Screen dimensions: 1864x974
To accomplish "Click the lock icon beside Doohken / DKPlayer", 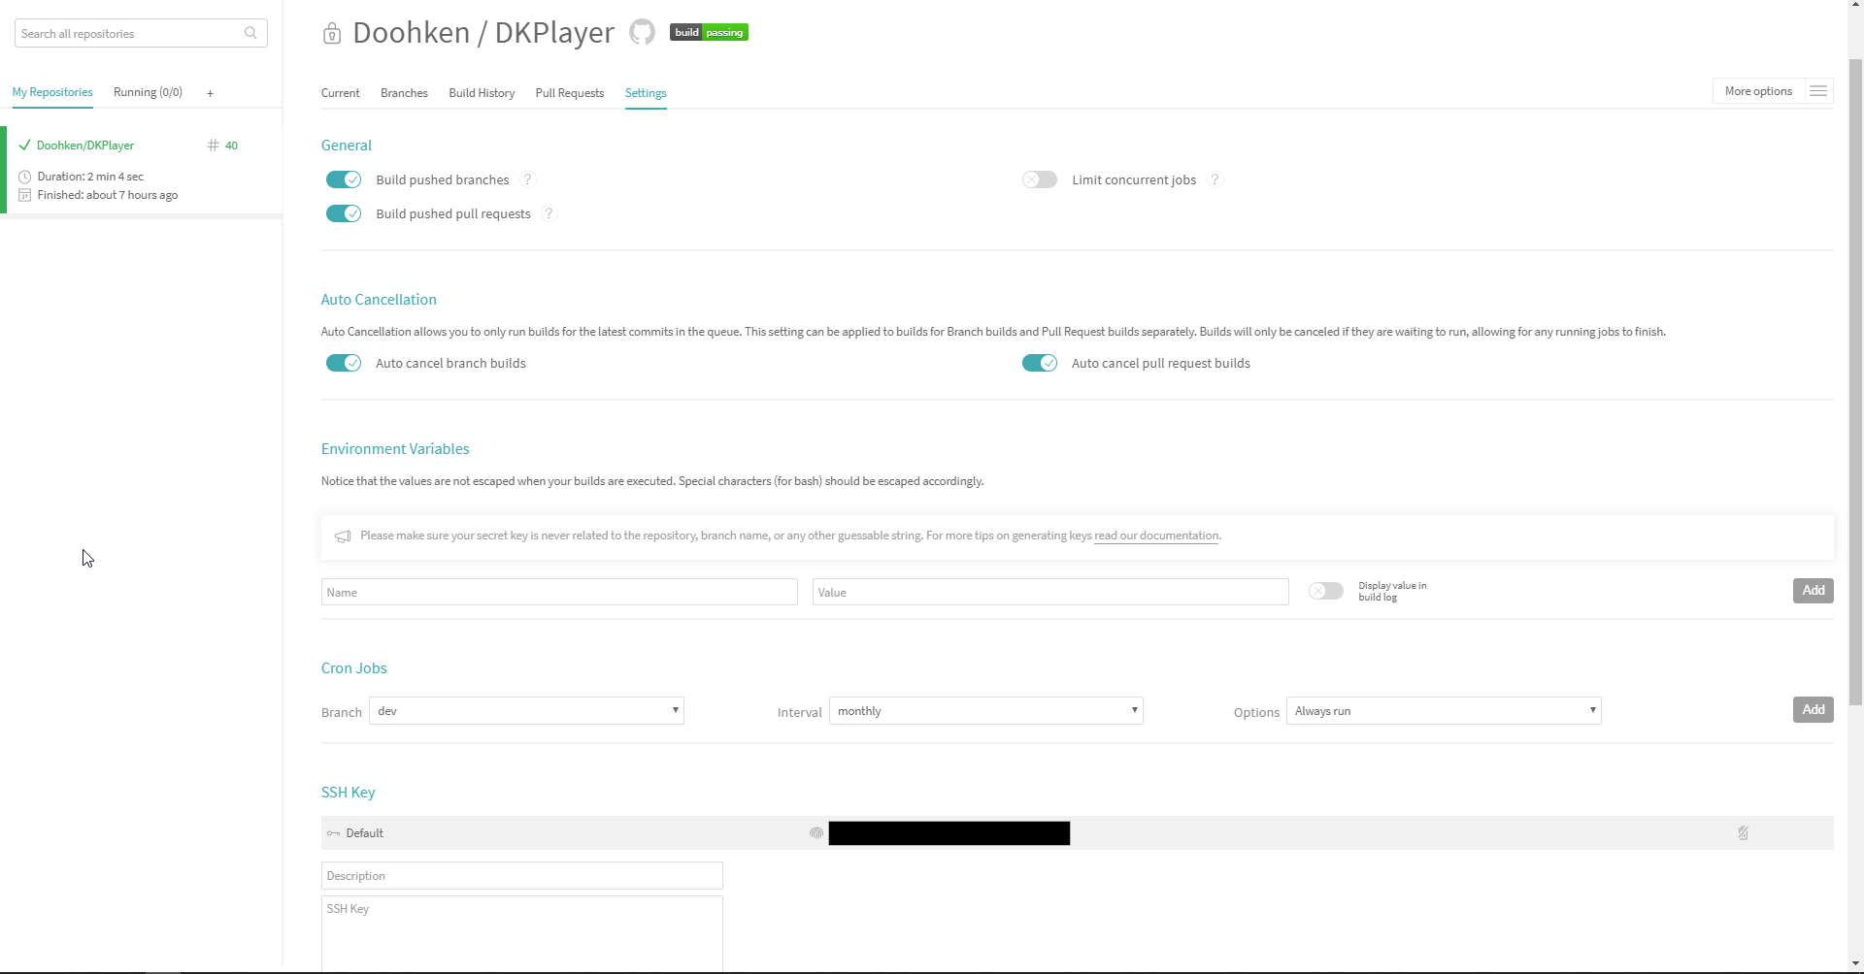I will pos(332,34).
